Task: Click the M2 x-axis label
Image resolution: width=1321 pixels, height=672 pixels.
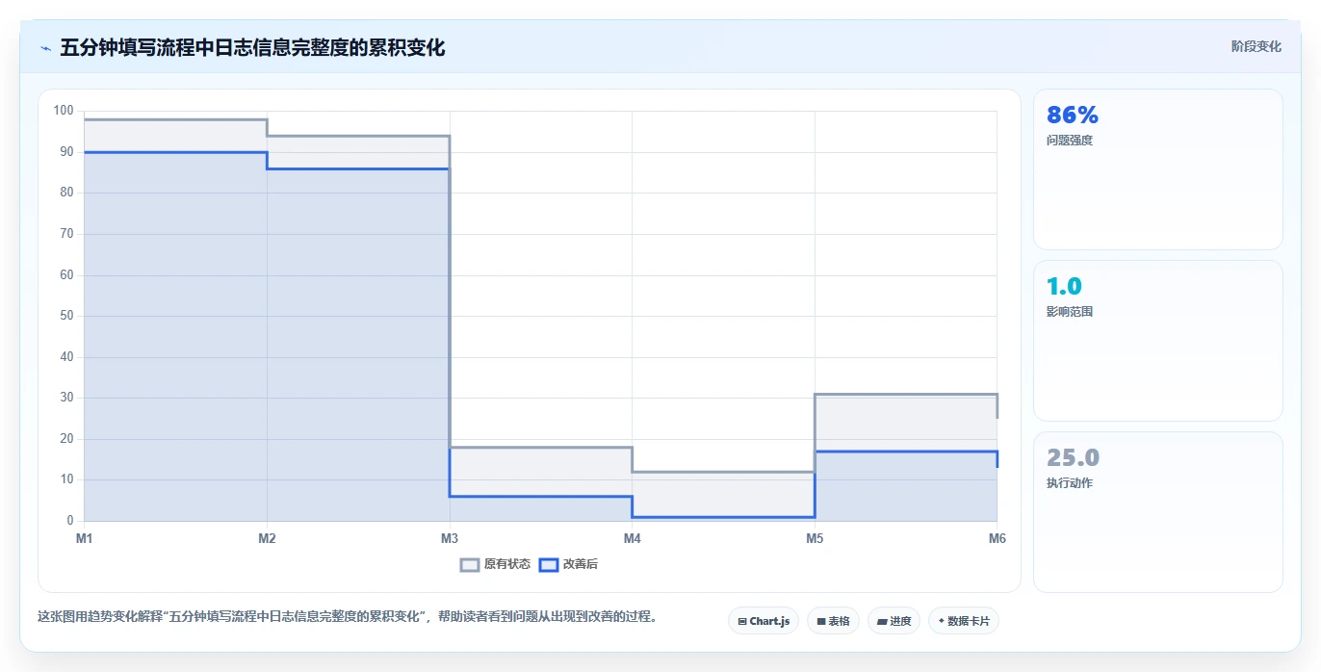Action: tap(267, 538)
